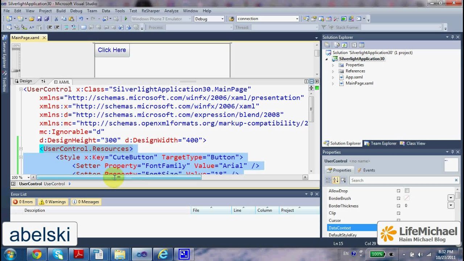
Task: Click the horizontal split view button
Action: pos(312,82)
